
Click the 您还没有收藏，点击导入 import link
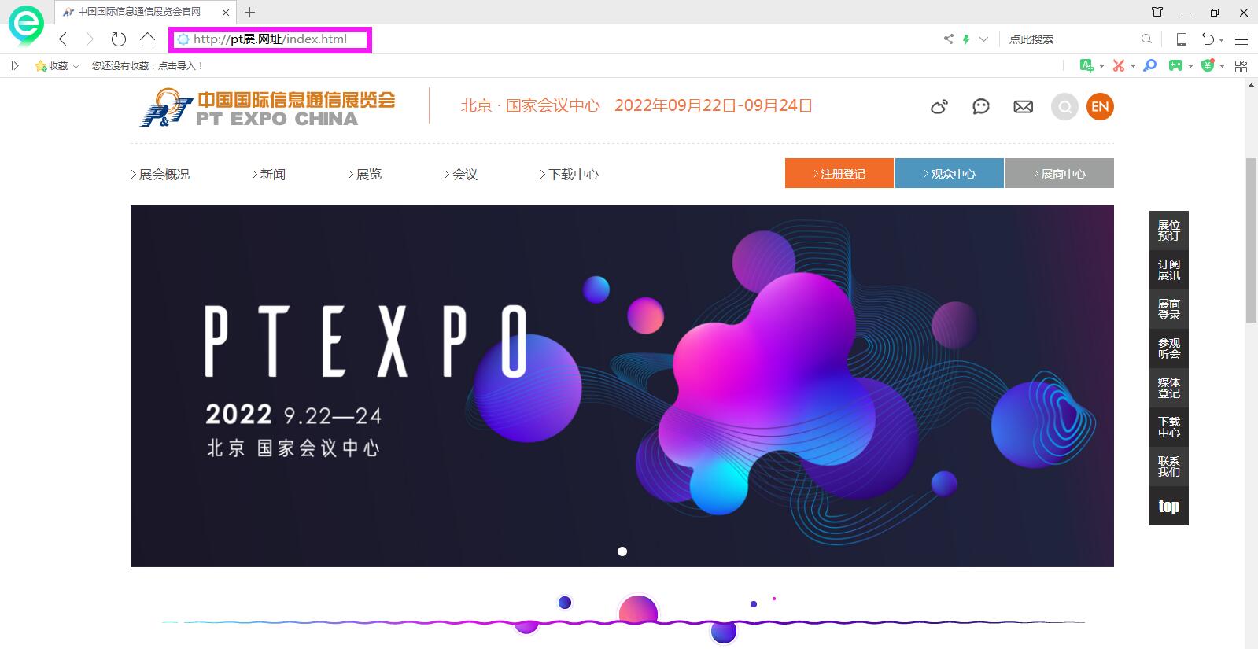coord(148,66)
